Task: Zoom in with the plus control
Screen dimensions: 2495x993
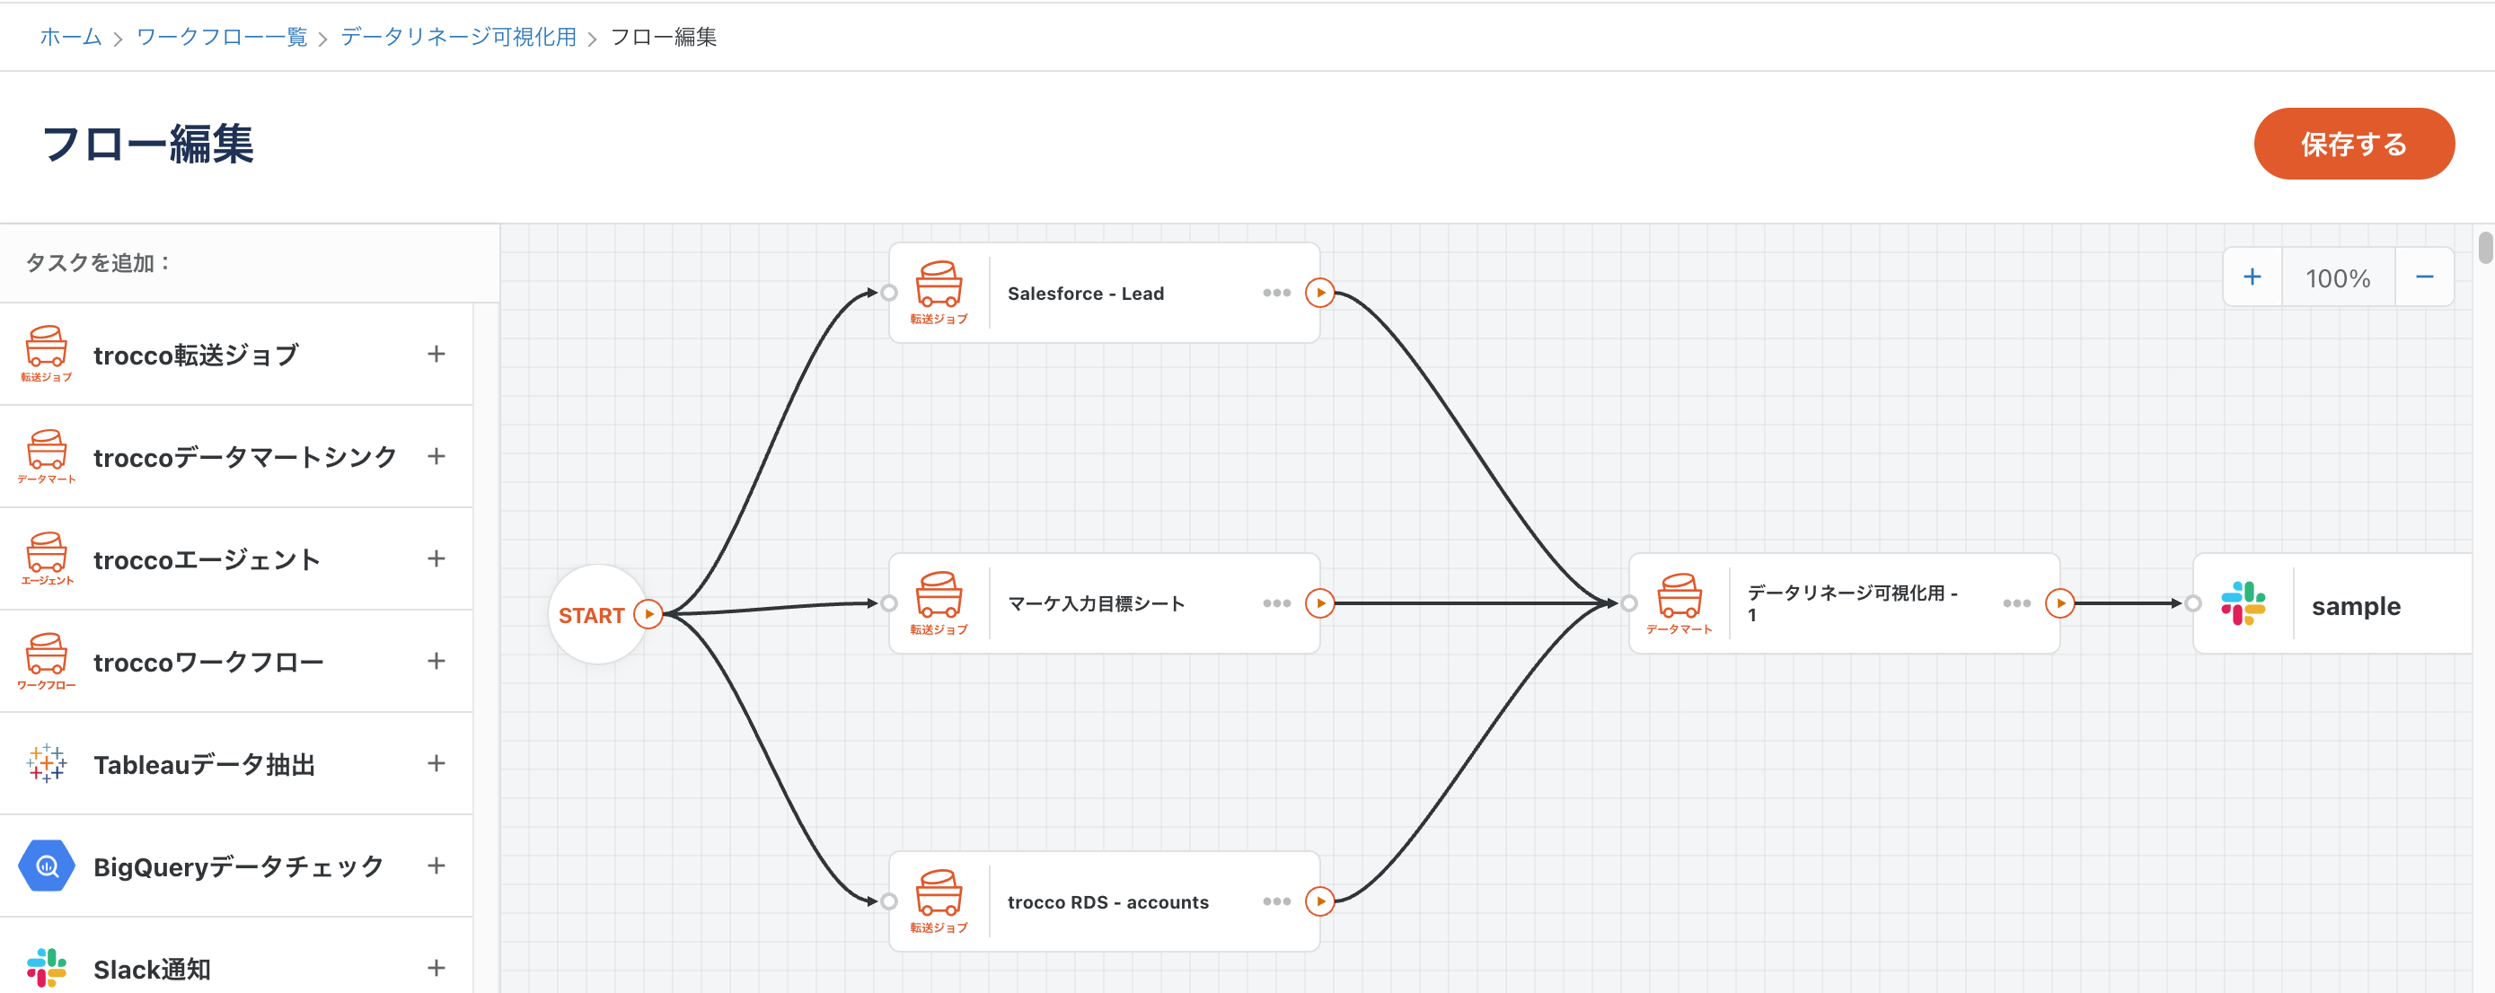Action: click(2253, 277)
